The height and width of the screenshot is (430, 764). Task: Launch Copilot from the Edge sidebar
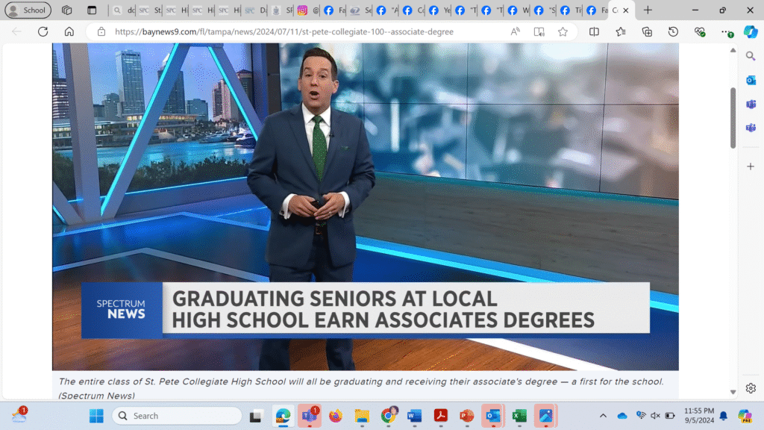[751, 31]
